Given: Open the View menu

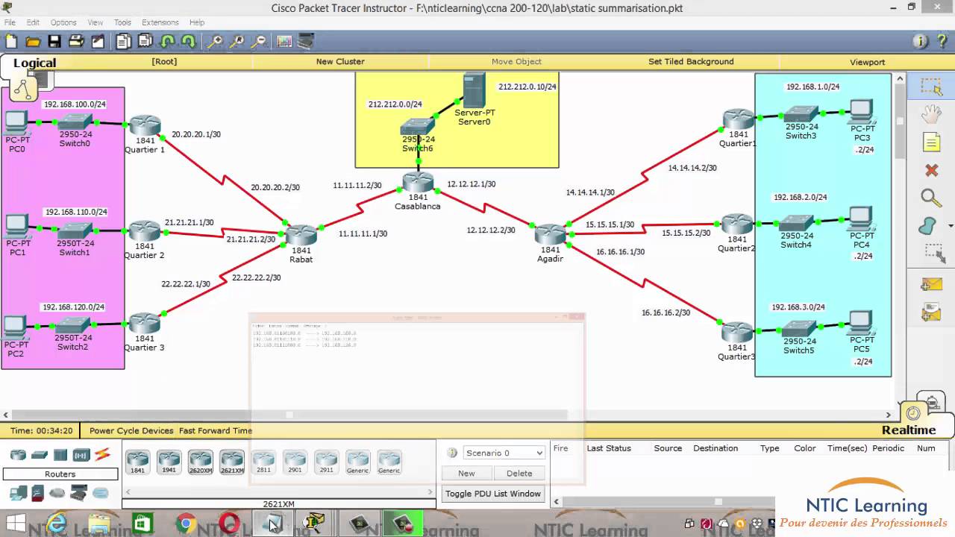Looking at the screenshot, I should click(95, 22).
